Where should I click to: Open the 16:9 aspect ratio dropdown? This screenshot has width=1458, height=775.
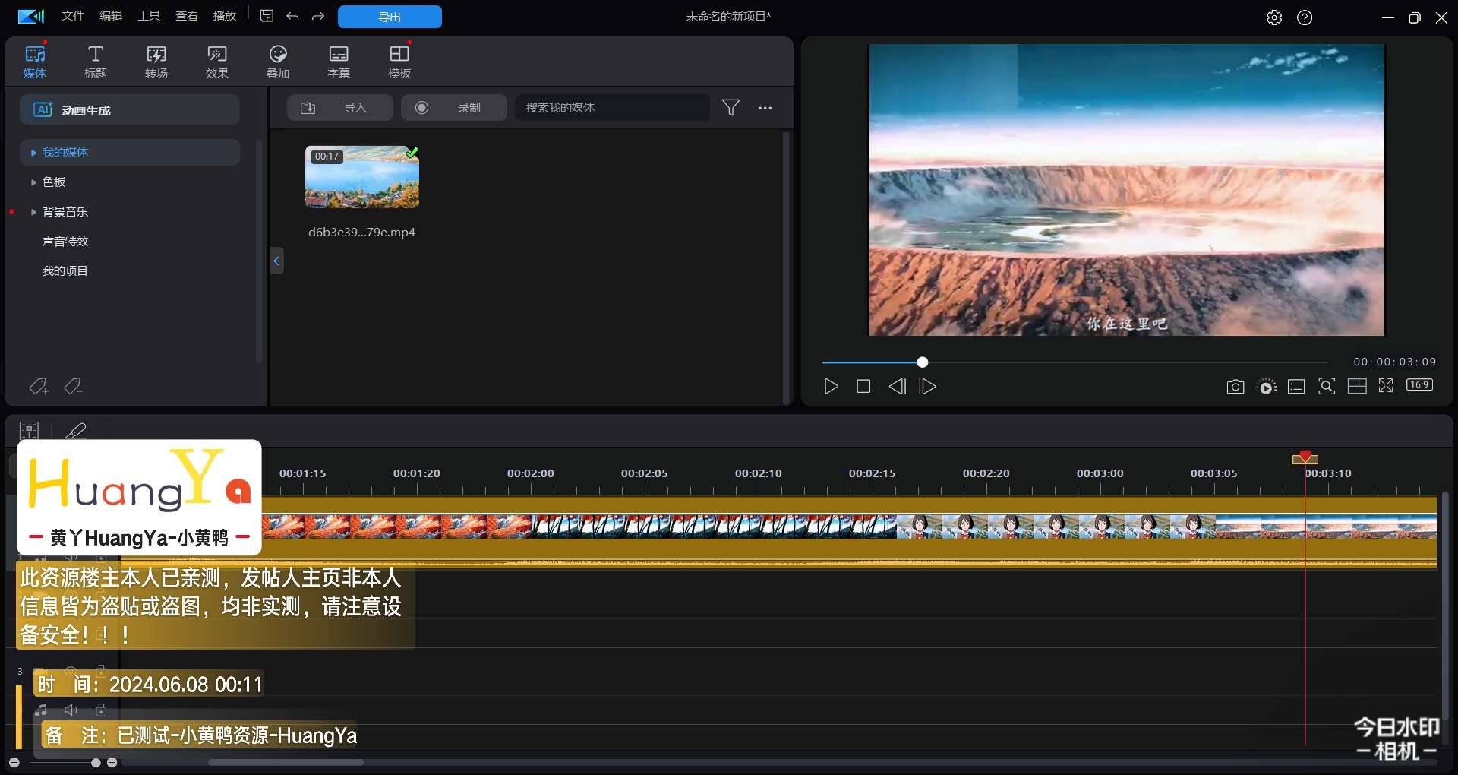coord(1419,385)
